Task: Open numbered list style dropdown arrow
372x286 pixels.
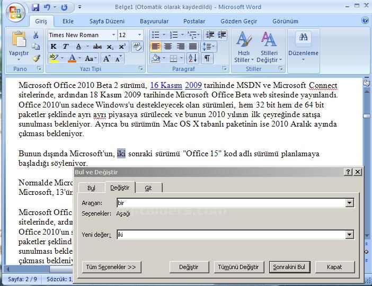Action: 182,35
